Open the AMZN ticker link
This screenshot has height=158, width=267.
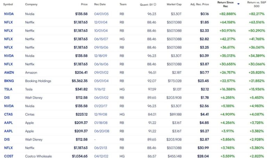(x=9, y=73)
